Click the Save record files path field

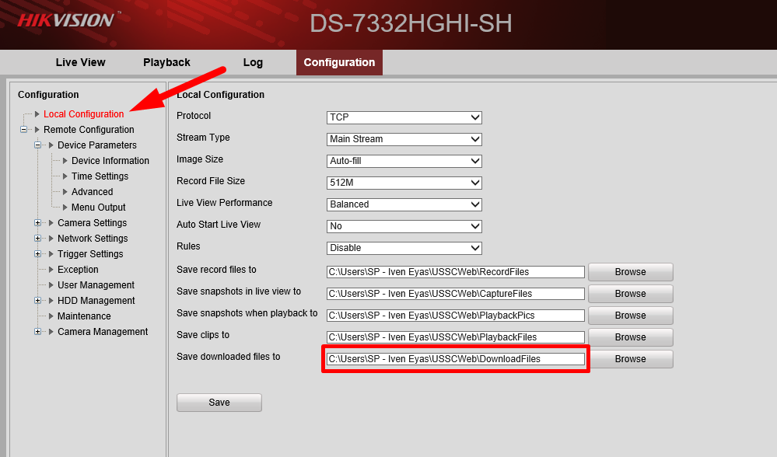click(x=456, y=272)
